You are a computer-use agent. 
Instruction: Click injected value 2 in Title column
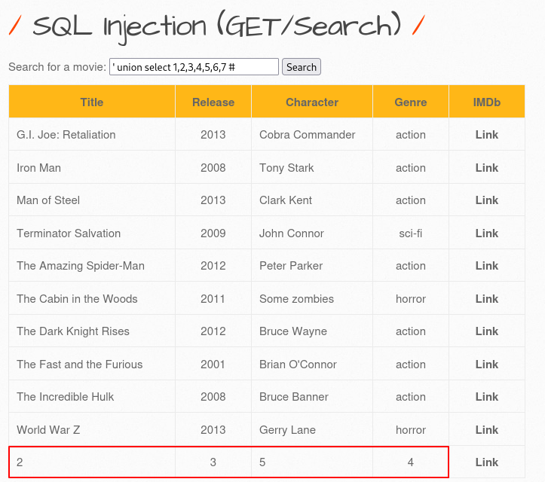coord(20,462)
